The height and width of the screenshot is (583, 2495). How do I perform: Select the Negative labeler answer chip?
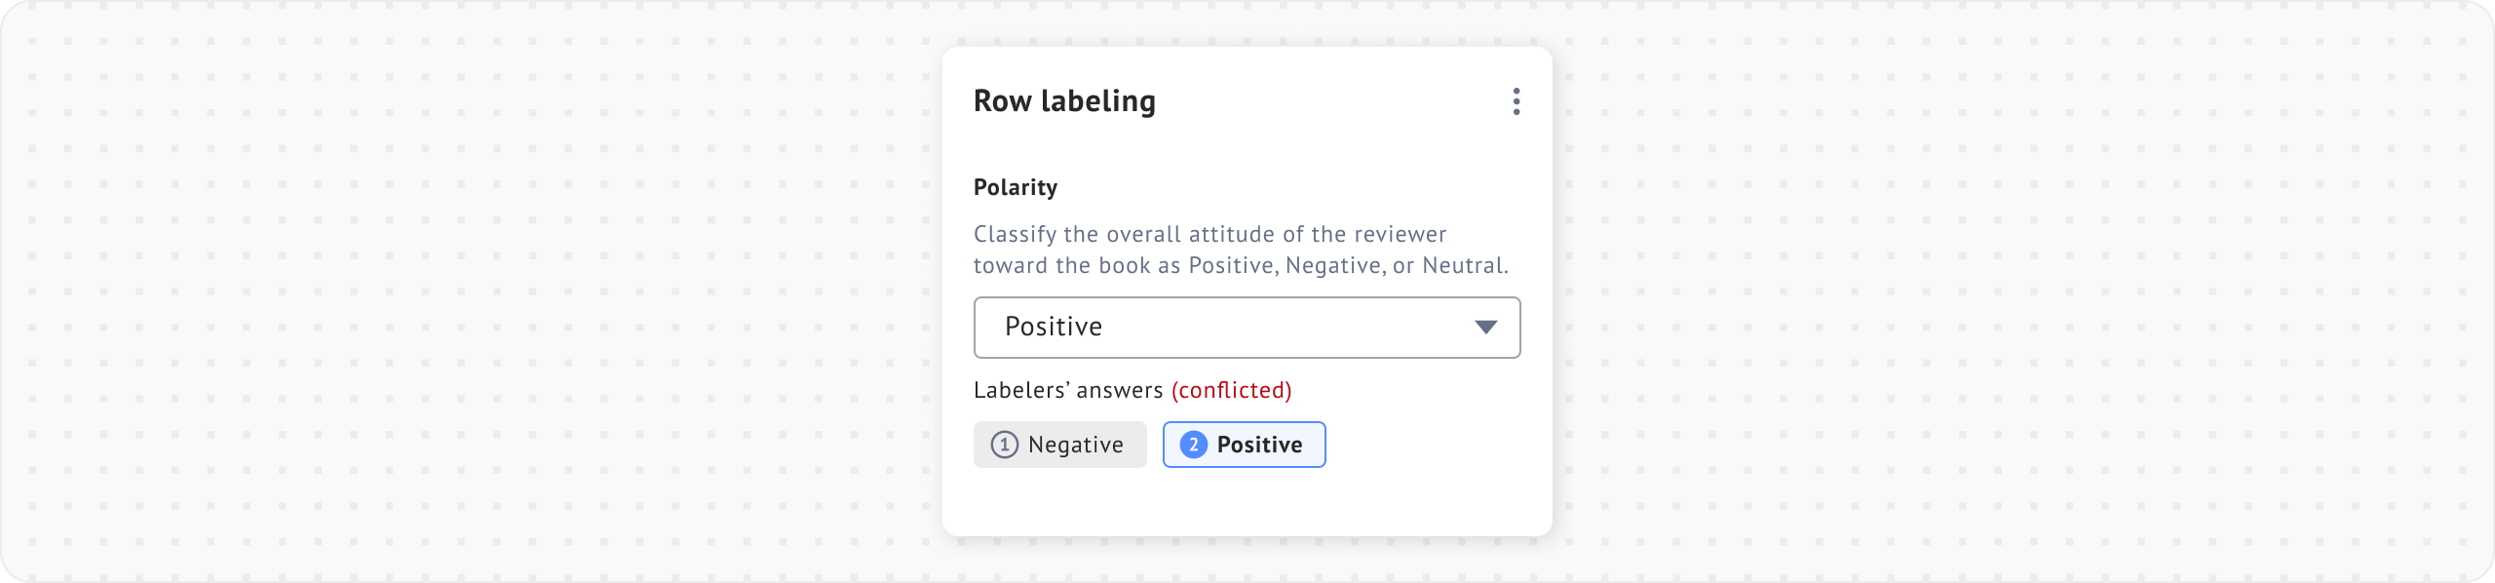[1059, 445]
